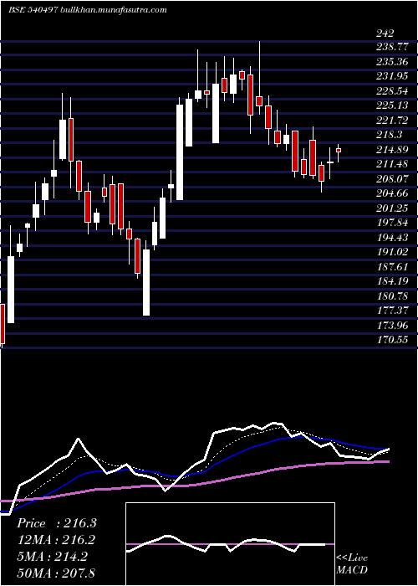Select the 221.72 price axis label

(x=392, y=121)
